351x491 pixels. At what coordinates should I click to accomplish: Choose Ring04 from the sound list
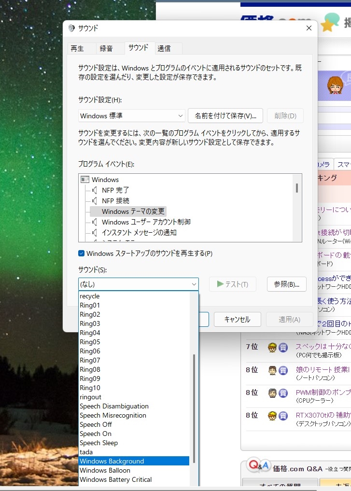pos(134,333)
